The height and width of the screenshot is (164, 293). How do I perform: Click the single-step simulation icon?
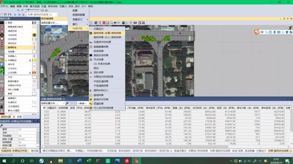coord(20,14)
